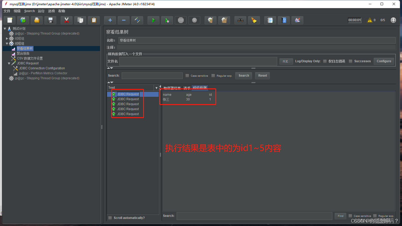Collapse the expanded 线程组 node arrow
Screen dimensions: 402x226
pos(7,43)
